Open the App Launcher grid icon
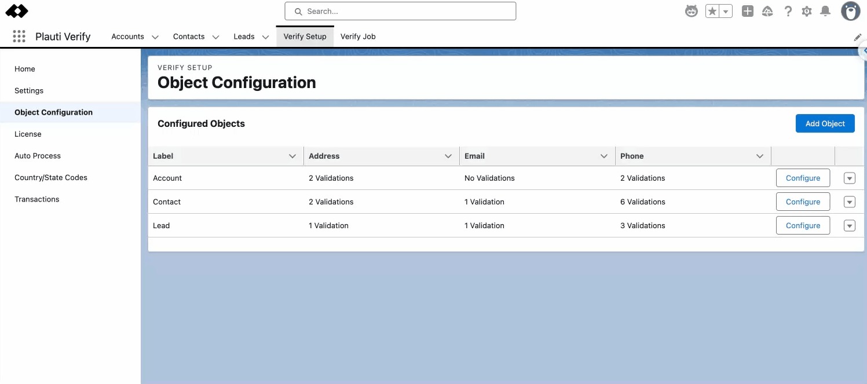Image resolution: width=867 pixels, height=384 pixels. tap(19, 36)
